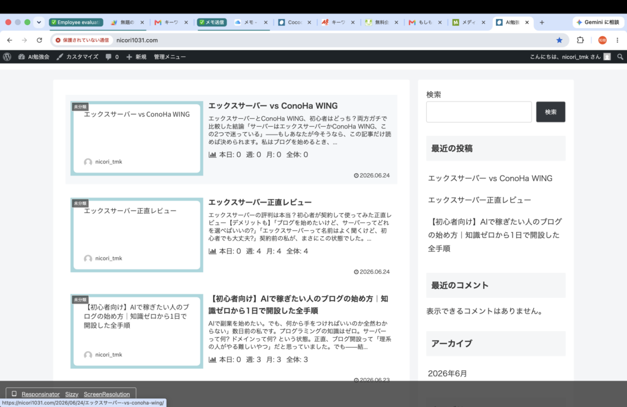Viewport: 627px width, 407px height.
Task: Close the もしも tab
Action: click(440, 23)
